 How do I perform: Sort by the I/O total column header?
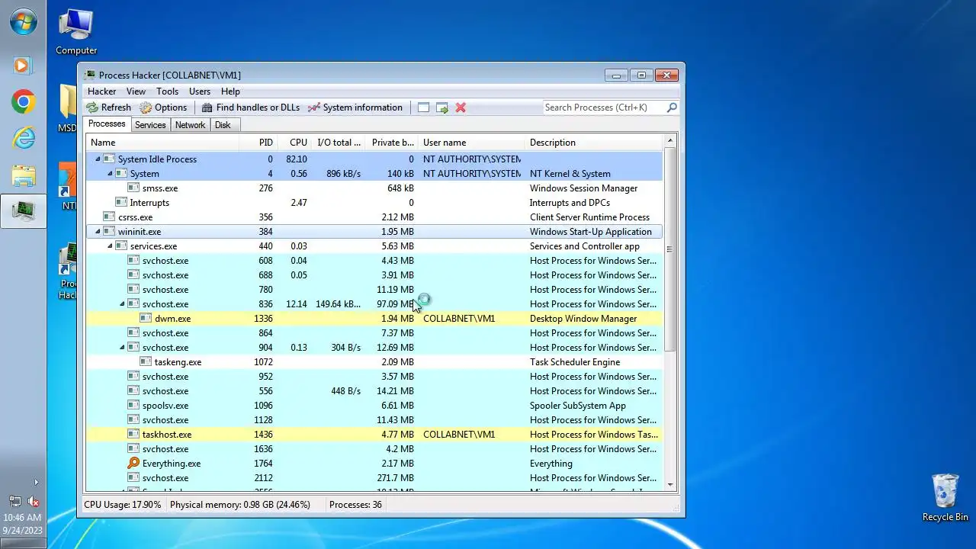click(339, 143)
